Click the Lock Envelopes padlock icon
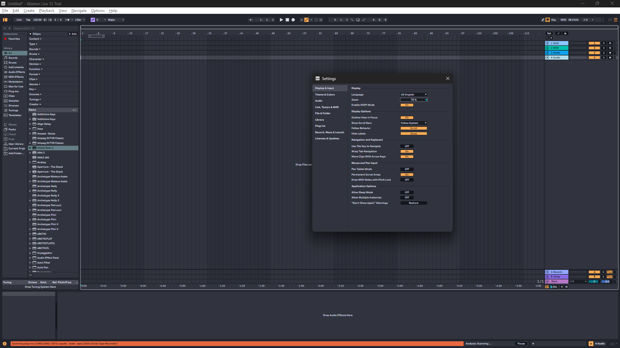This screenshot has height=348, width=620. tap(565, 33)
